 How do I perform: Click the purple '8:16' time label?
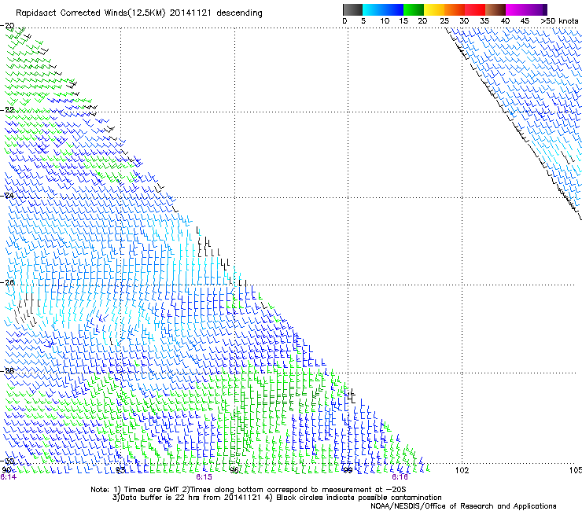pyautogui.click(x=400, y=477)
